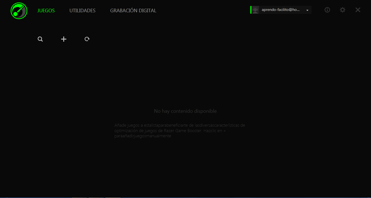Click the add games instruction text
This screenshot has width=371, height=198.
tap(180, 130)
